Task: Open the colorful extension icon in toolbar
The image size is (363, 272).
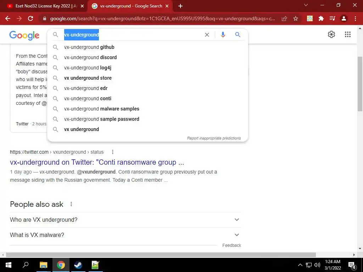Action: pyautogui.click(x=310, y=18)
